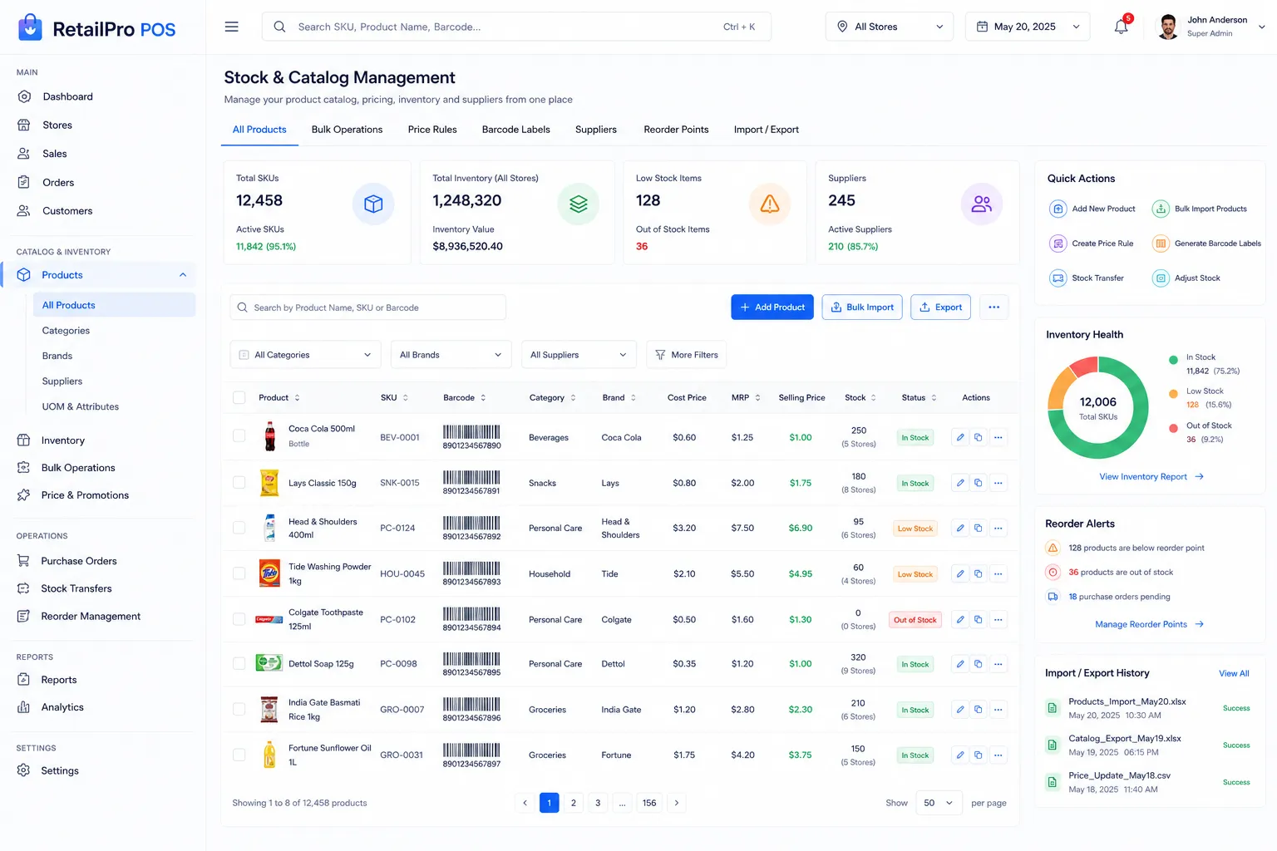The height and width of the screenshot is (851, 1277).
Task: Follow the View Inventory Report link
Action: [1151, 477]
